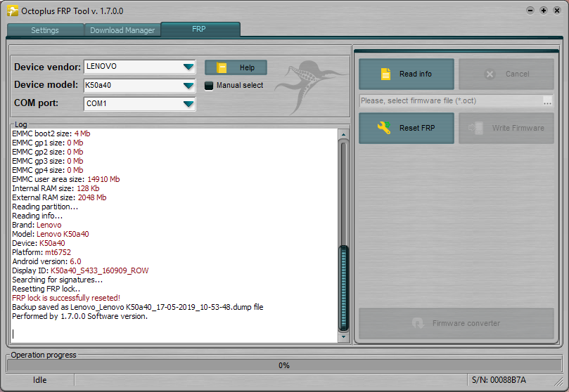Switch to the Settings tab
The width and height of the screenshot is (569, 392).
tap(45, 30)
